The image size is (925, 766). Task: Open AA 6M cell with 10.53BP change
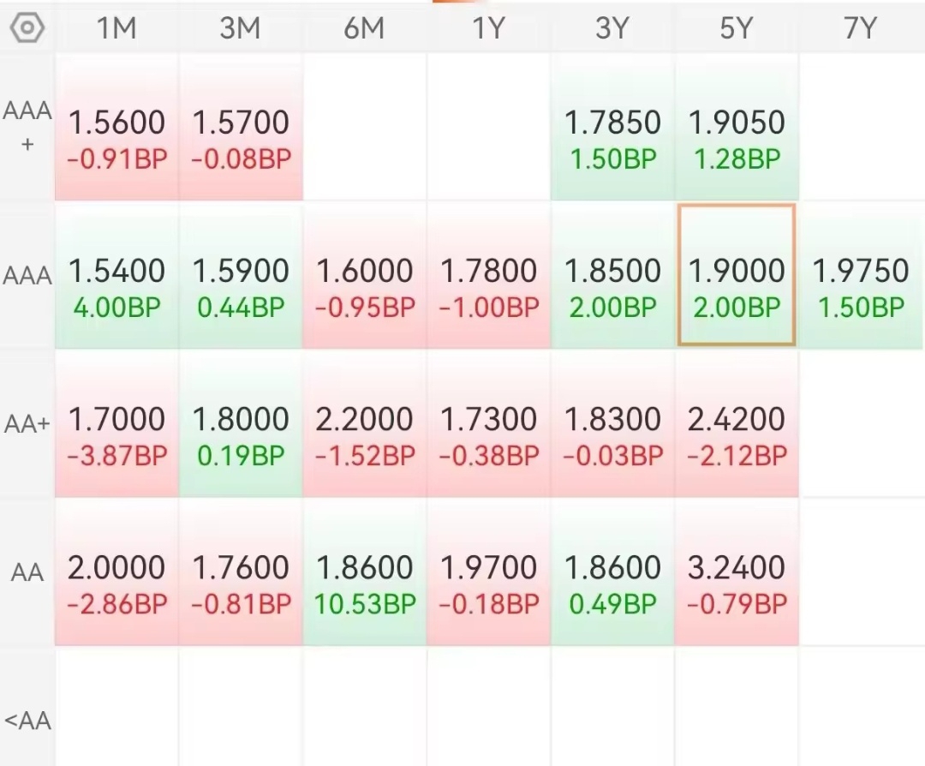[x=365, y=572]
